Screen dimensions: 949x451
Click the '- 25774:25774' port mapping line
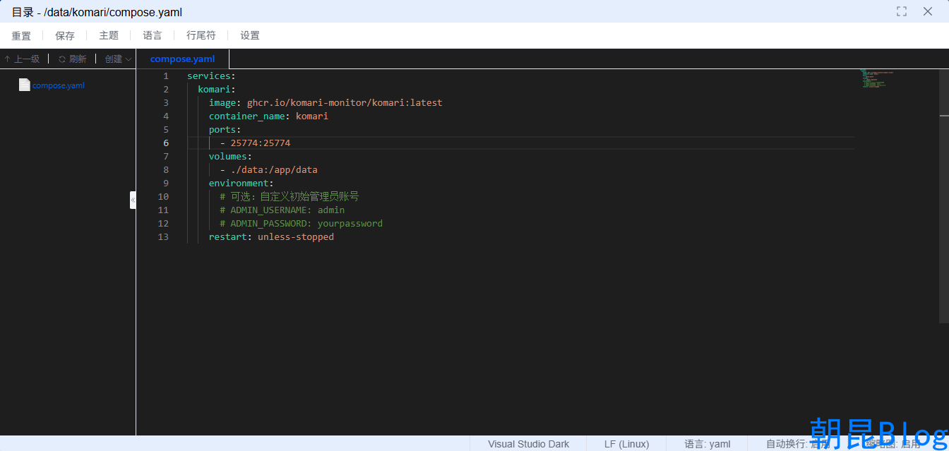click(x=255, y=143)
